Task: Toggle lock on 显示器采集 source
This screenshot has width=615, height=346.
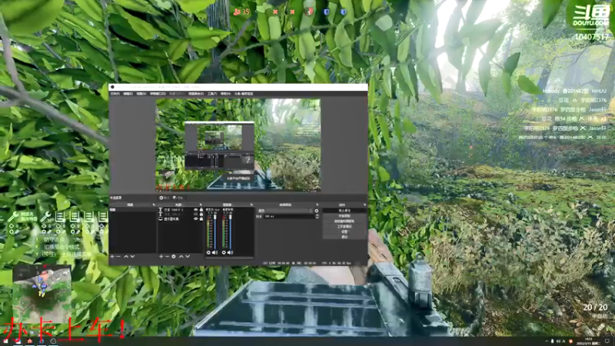Action: click(201, 219)
